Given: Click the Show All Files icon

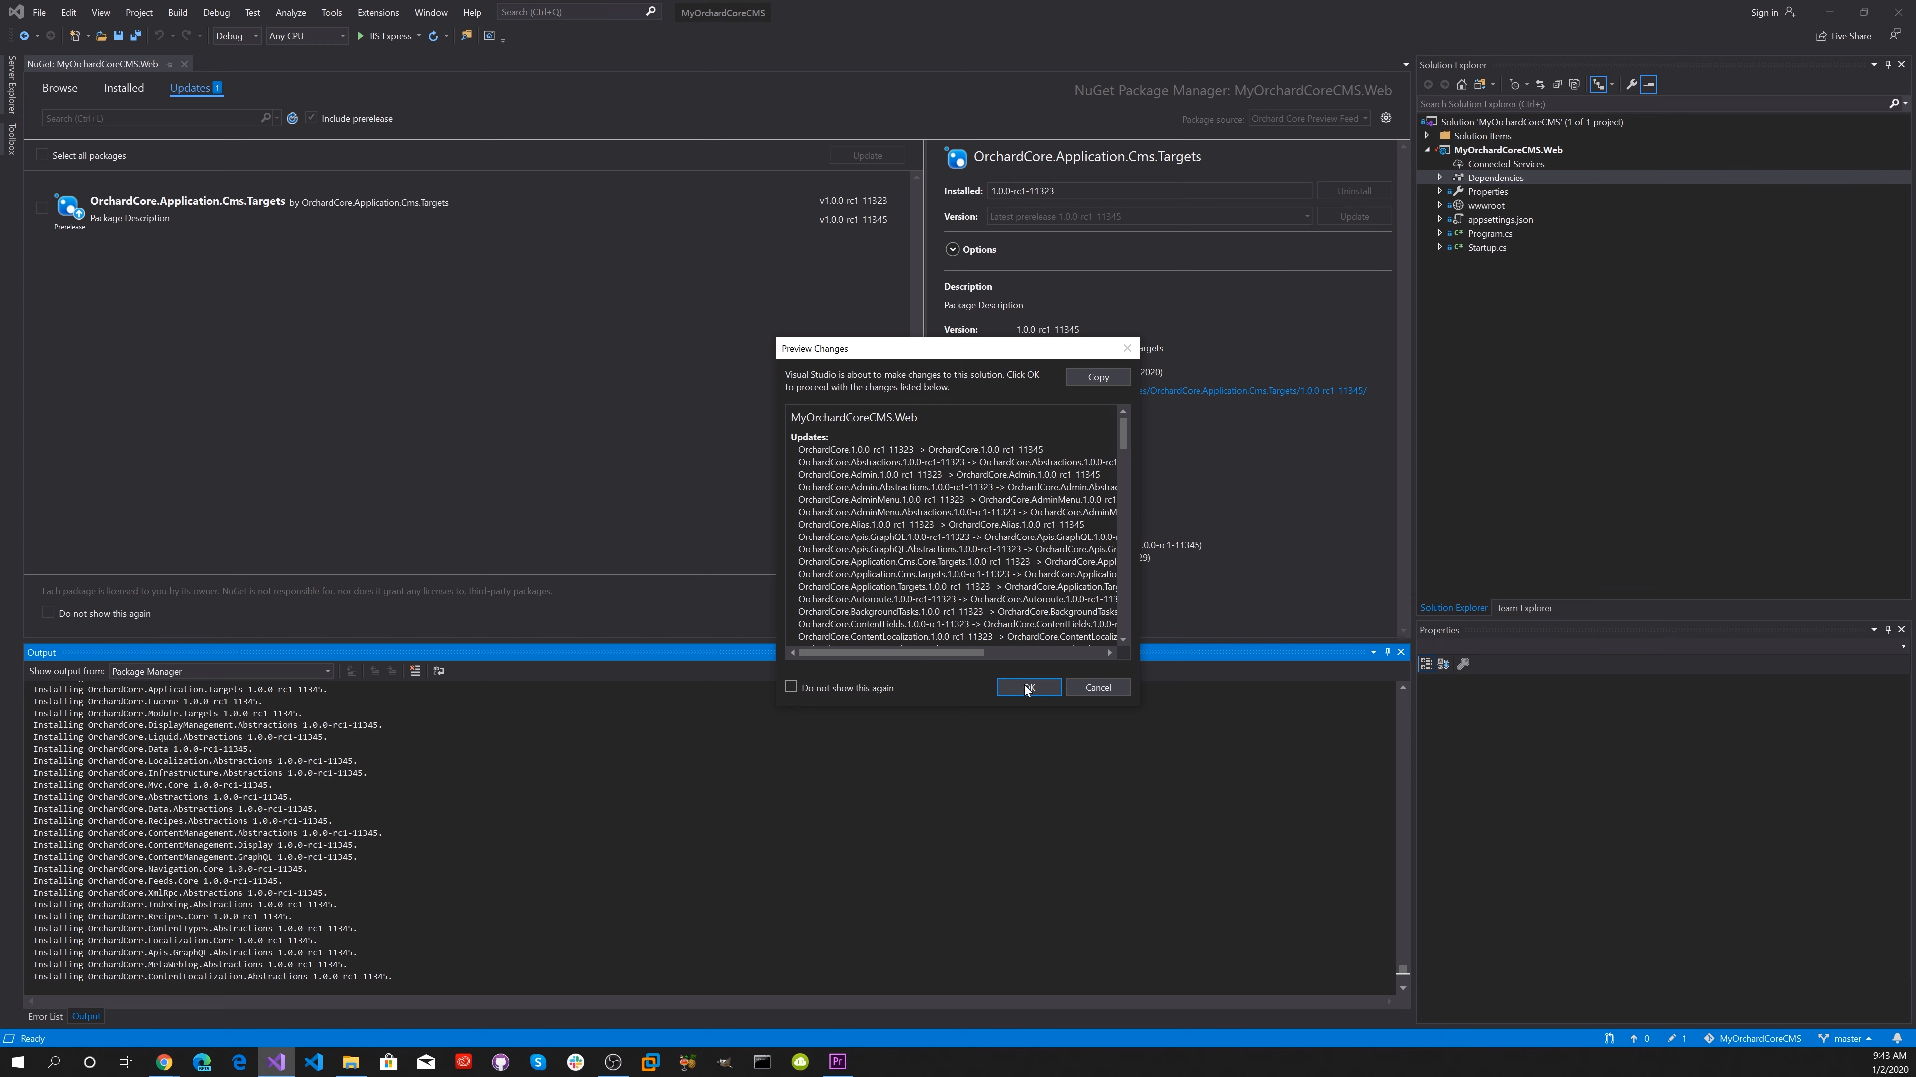Looking at the screenshot, I should pos(1574,84).
